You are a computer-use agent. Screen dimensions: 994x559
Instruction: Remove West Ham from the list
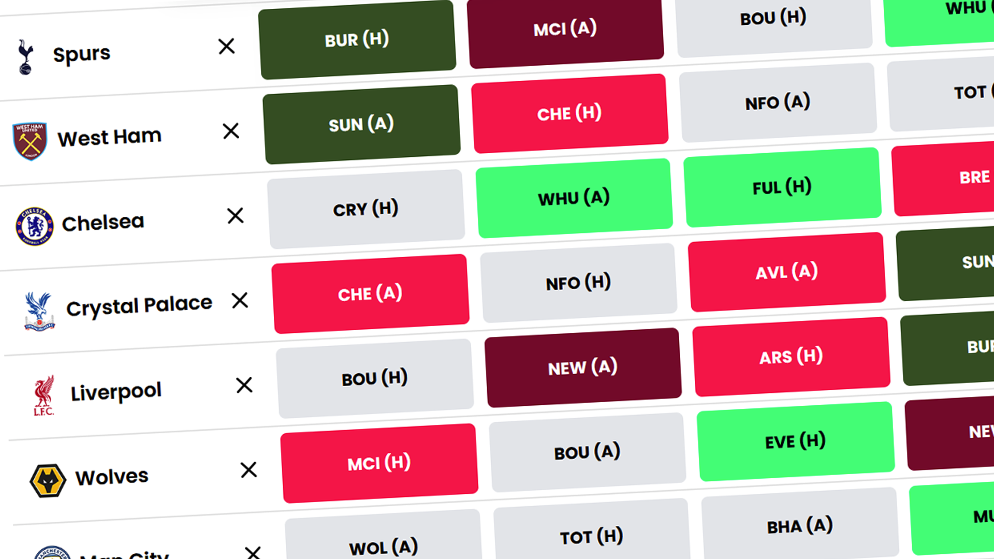pos(231,131)
